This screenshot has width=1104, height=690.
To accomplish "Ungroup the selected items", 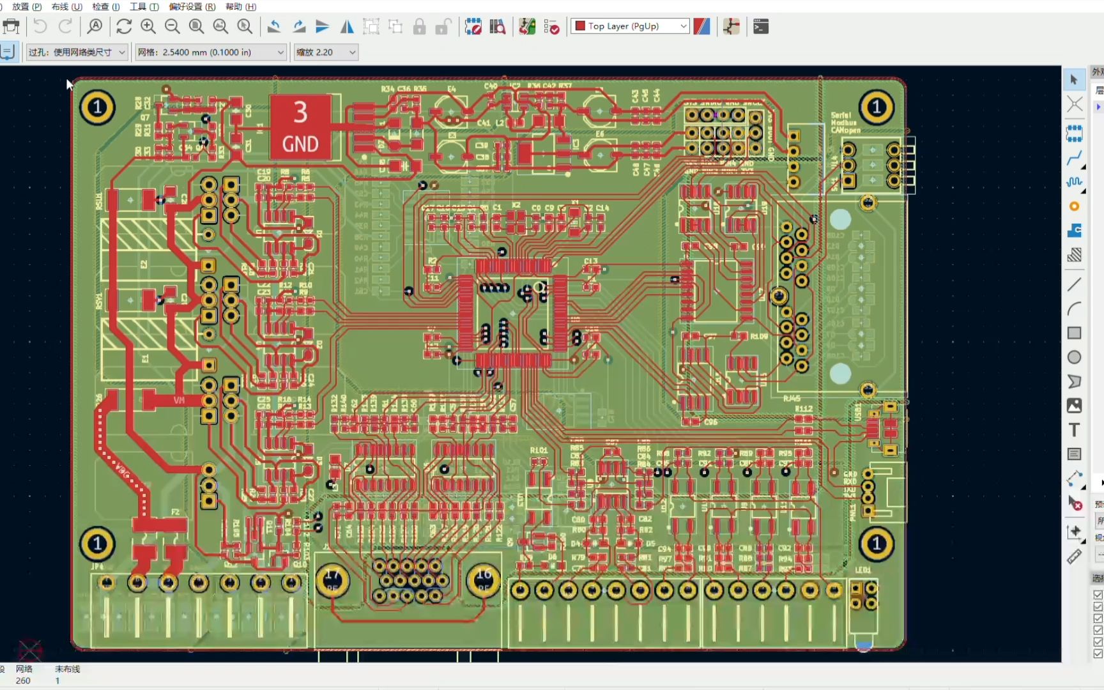I will pyautogui.click(x=395, y=26).
